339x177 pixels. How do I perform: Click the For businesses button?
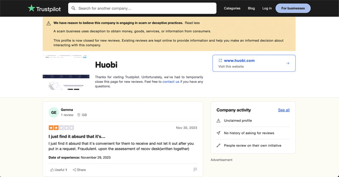pos(293,8)
